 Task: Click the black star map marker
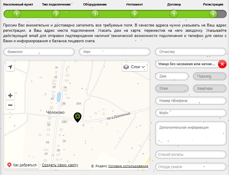77,118
